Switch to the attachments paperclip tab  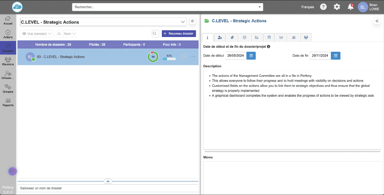pos(232,37)
